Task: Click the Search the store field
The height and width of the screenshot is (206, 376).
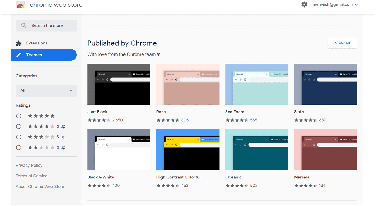Action: 46,25
